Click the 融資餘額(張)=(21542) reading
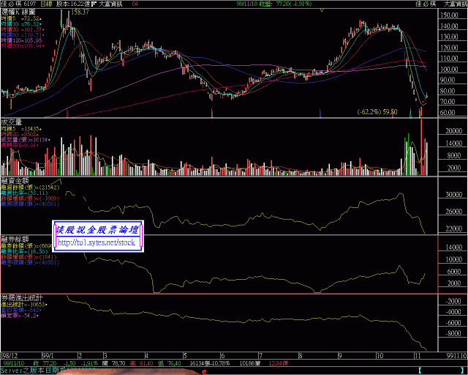This screenshot has height=375, width=468. 30,187
